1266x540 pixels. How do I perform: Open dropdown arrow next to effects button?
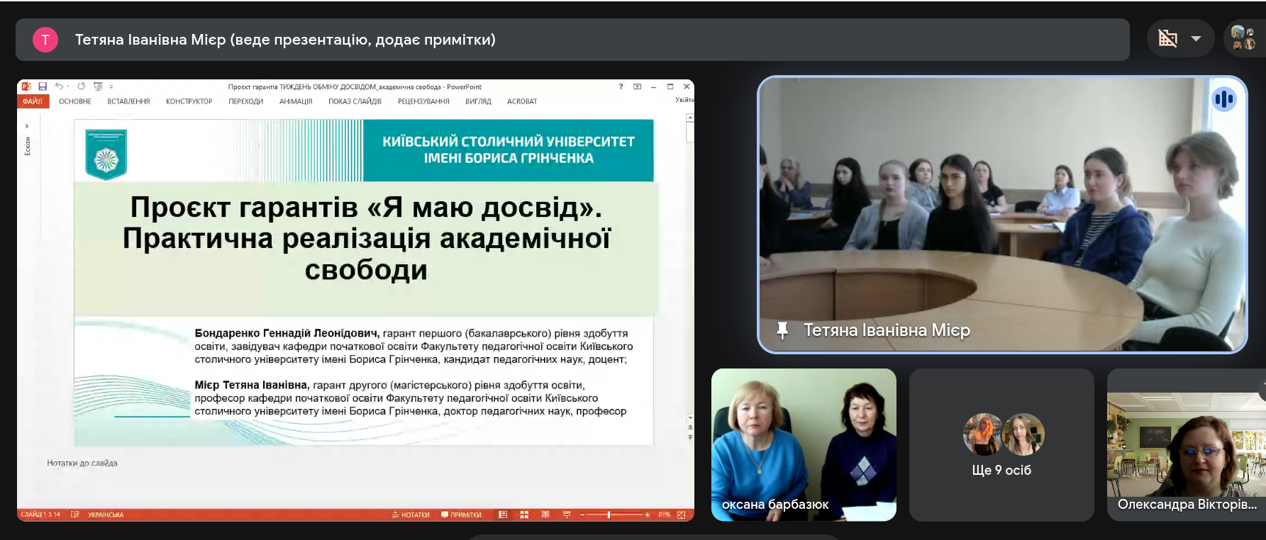pyautogui.click(x=1196, y=38)
